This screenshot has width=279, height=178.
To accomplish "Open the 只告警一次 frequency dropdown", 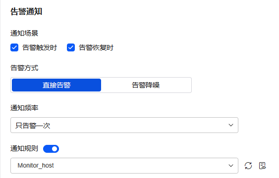I will (x=124, y=125).
